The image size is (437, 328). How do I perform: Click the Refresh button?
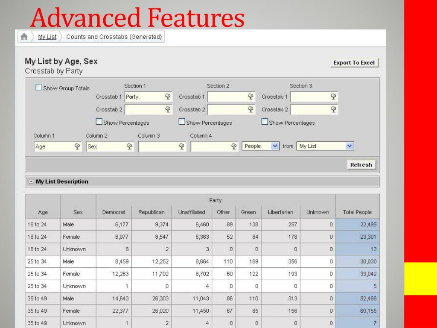pyautogui.click(x=361, y=165)
